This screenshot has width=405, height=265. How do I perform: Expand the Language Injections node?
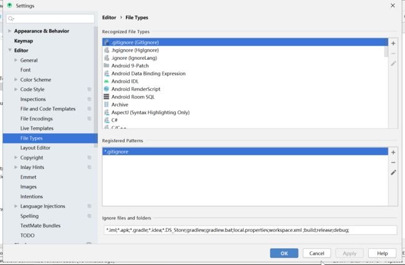(16, 206)
